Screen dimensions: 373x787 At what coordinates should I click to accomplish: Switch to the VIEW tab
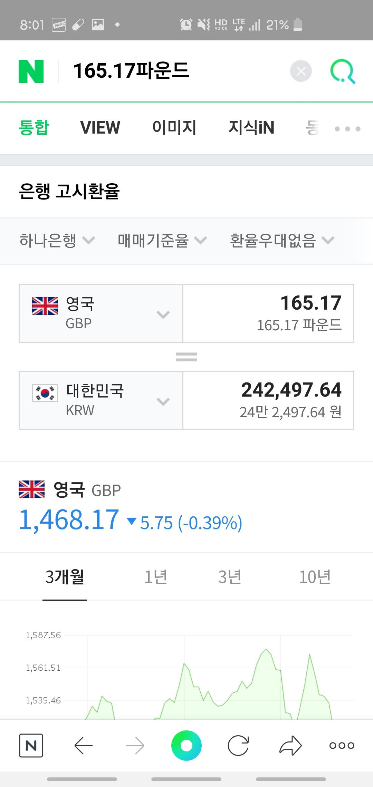[100, 128]
